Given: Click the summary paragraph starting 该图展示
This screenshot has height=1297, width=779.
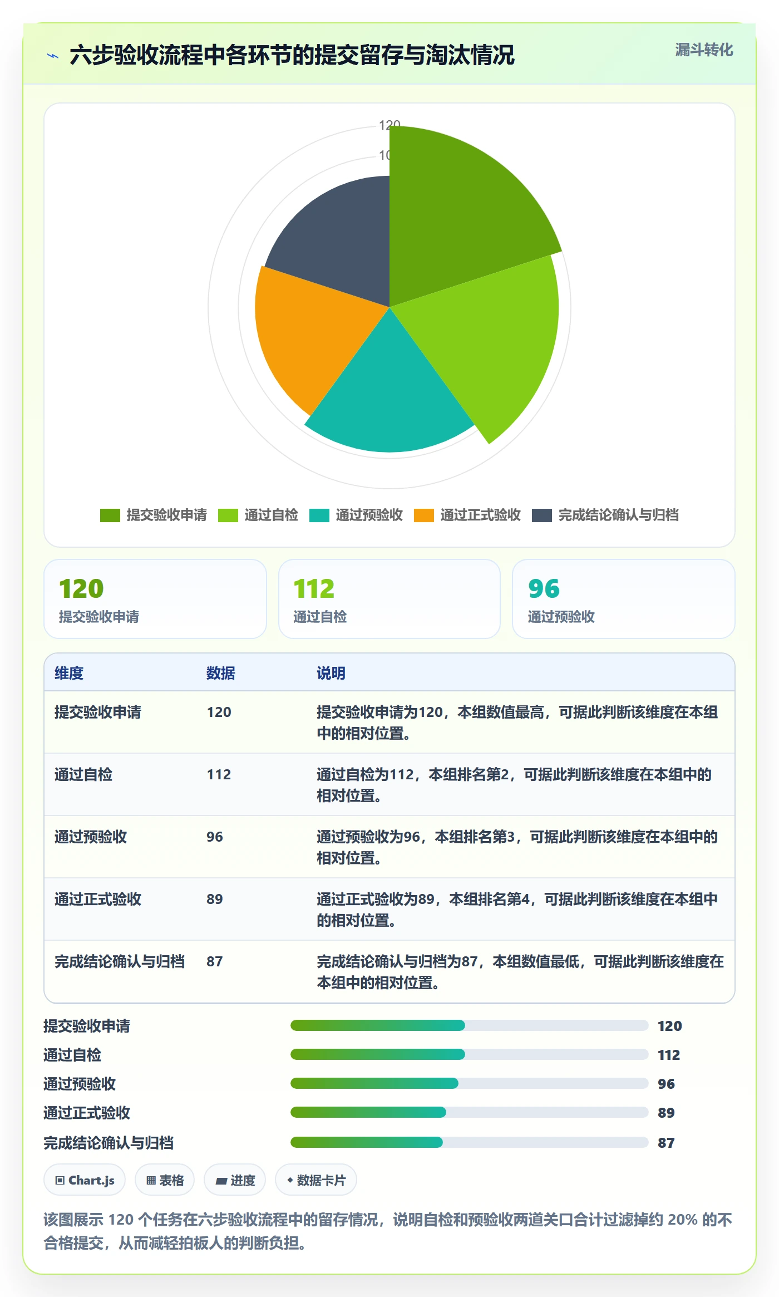Looking at the screenshot, I should (x=388, y=1231).
